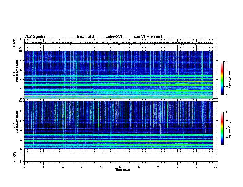Click the time axis tick label "8"
The height and width of the screenshot is (187, 243).
177,167
